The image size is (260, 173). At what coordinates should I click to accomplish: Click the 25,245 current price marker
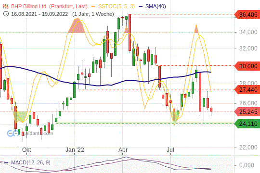247,112
